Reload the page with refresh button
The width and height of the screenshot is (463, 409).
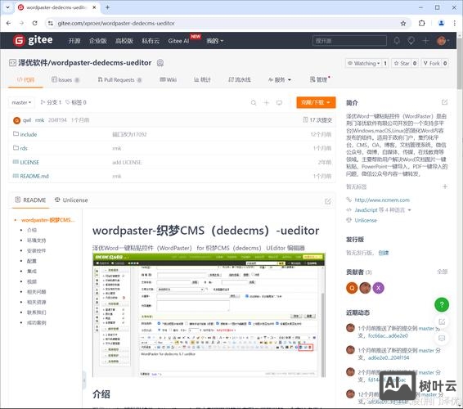coord(35,23)
